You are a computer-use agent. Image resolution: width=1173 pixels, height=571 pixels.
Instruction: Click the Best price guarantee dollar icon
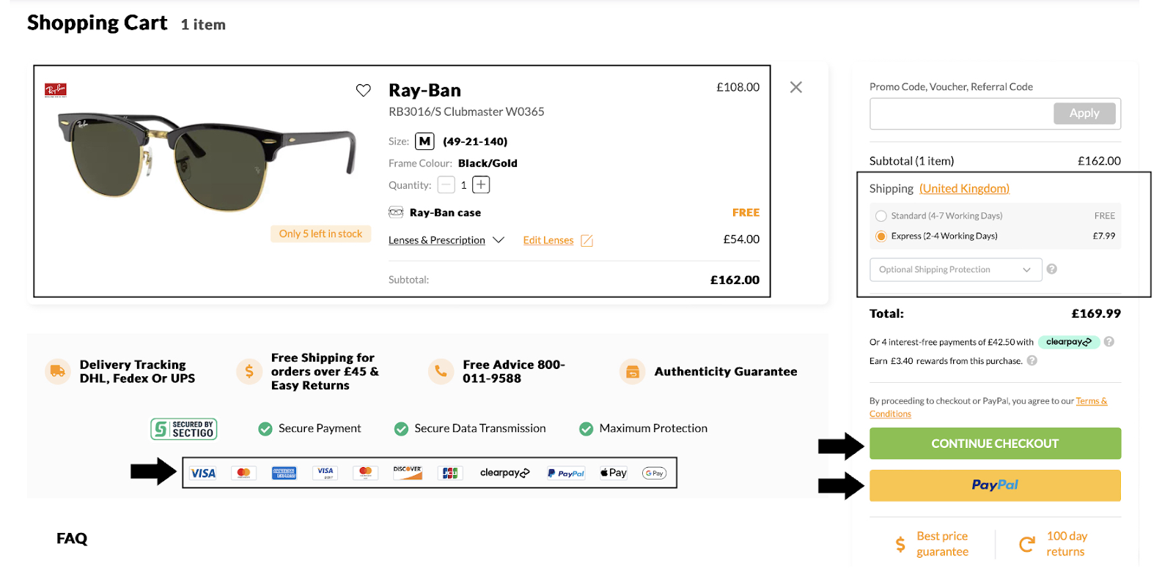tap(900, 544)
